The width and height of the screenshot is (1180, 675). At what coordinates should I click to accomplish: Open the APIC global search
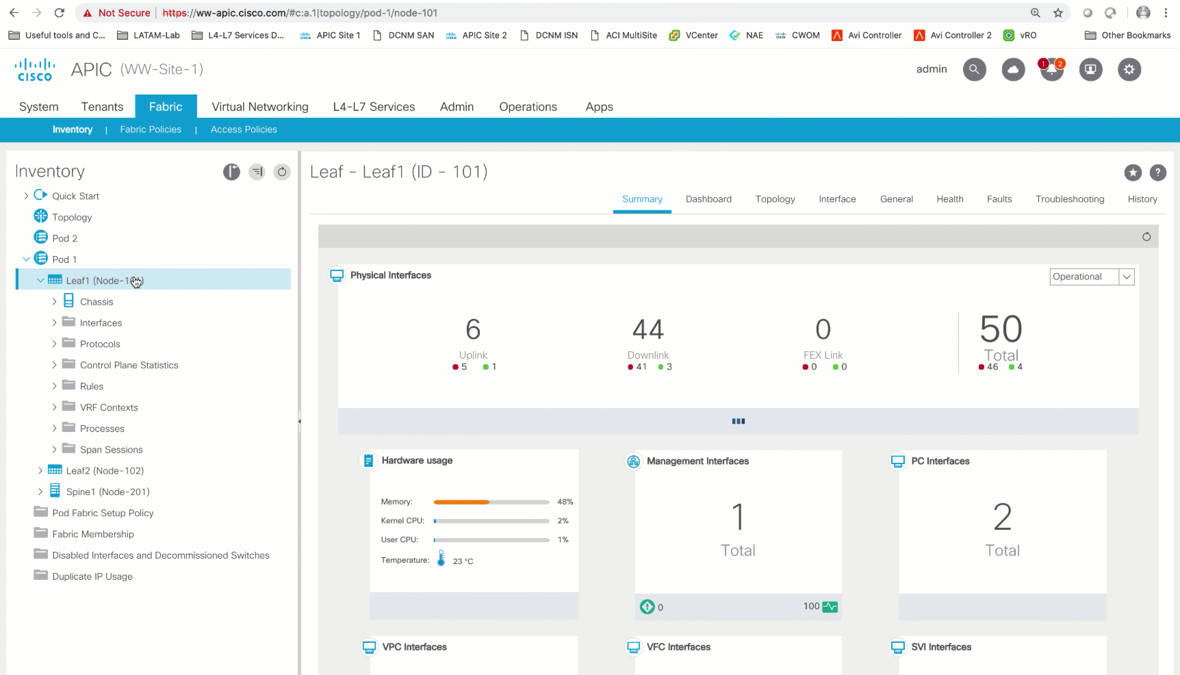tap(975, 69)
